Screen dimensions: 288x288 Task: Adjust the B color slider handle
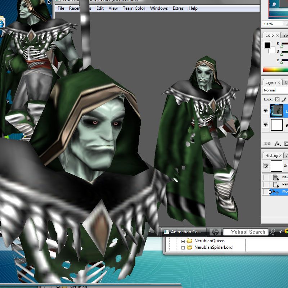282,62
